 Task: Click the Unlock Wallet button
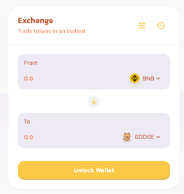(94, 170)
